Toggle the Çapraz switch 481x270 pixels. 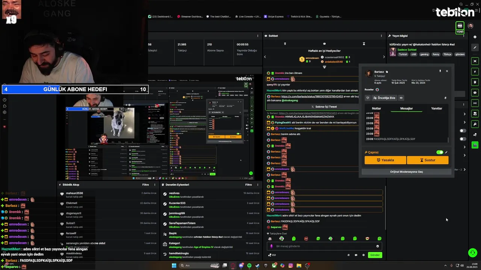click(440, 152)
